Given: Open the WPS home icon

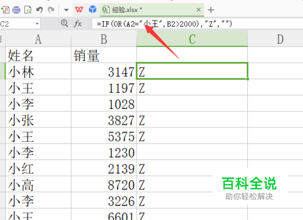Looking at the screenshot, I should [79, 10].
